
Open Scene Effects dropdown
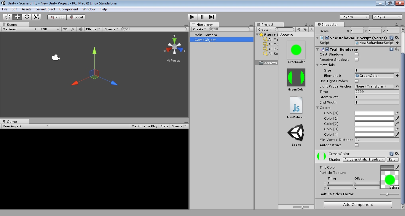tap(93, 29)
